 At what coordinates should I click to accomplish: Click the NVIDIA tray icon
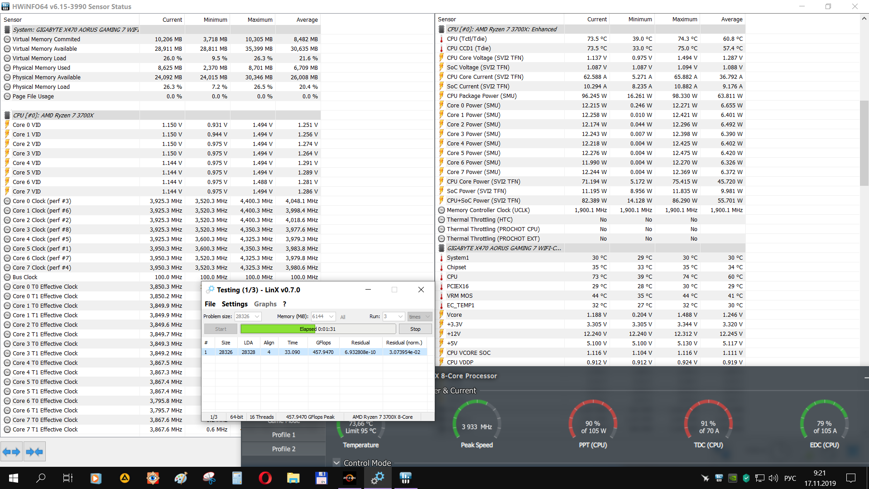point(732,478)
